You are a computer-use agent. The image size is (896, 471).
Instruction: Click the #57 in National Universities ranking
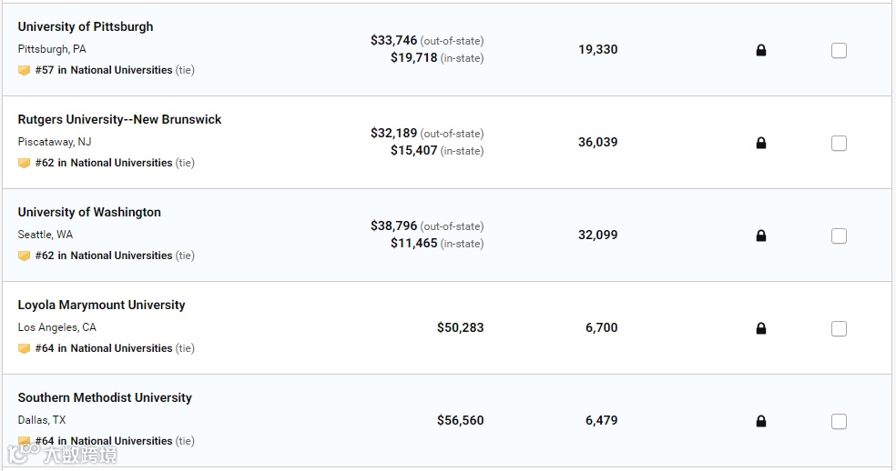click(104, 70)
